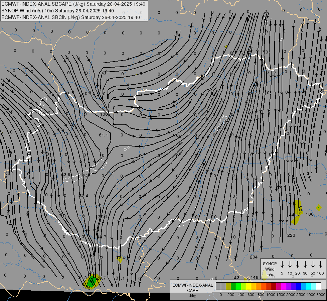The height and width of the screenshot is (301, 327).
Task: Pick the bright magenta swatch right of 1500
Action: click(x=284, y=286)
